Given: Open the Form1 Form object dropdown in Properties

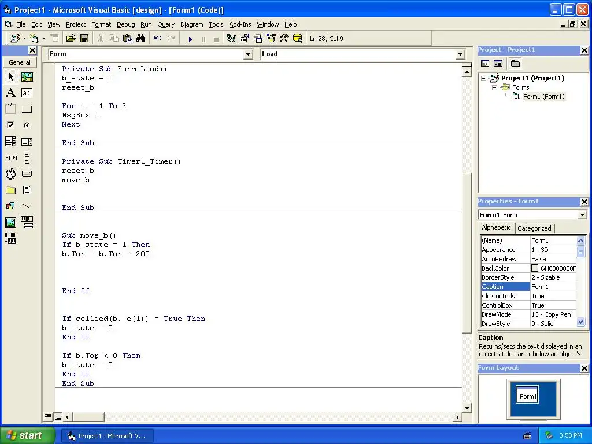Looking at the screenshot, I should (583, 215).
